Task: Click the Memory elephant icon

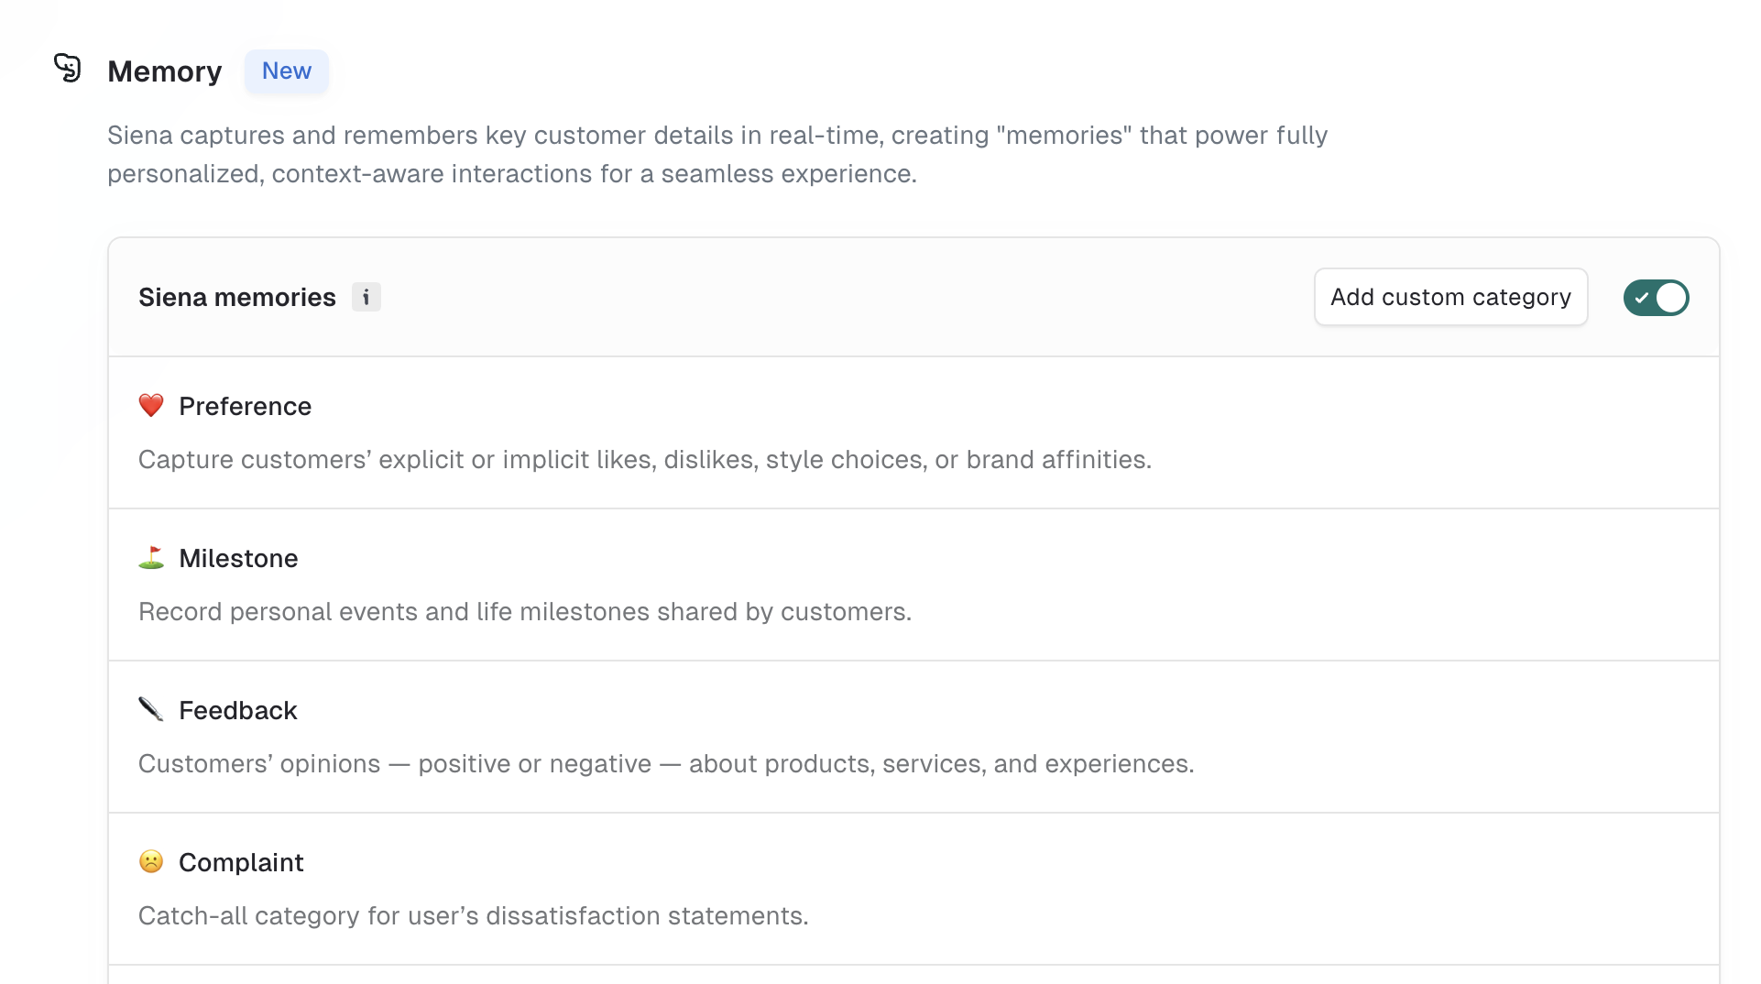Action: pos(67,68)
